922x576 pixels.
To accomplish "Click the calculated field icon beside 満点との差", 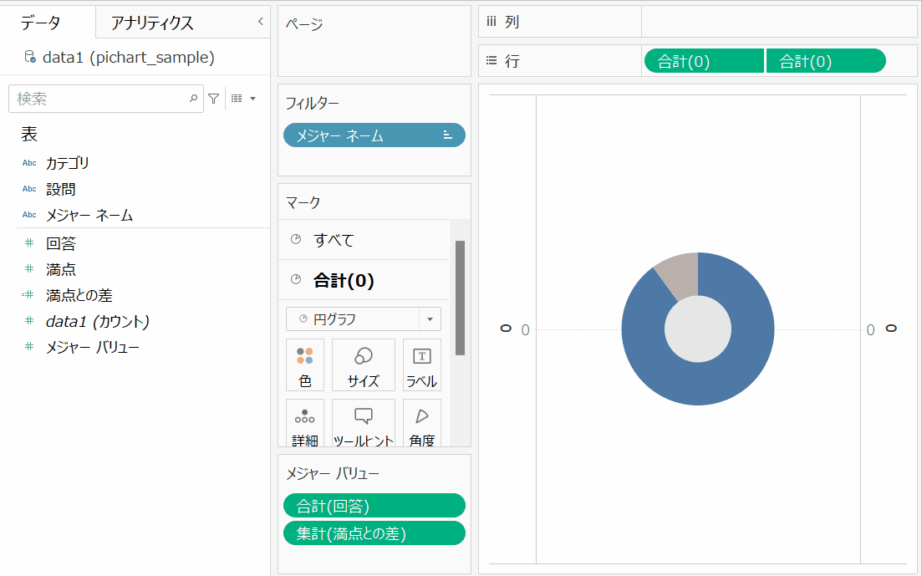I will tap(28, 295).
